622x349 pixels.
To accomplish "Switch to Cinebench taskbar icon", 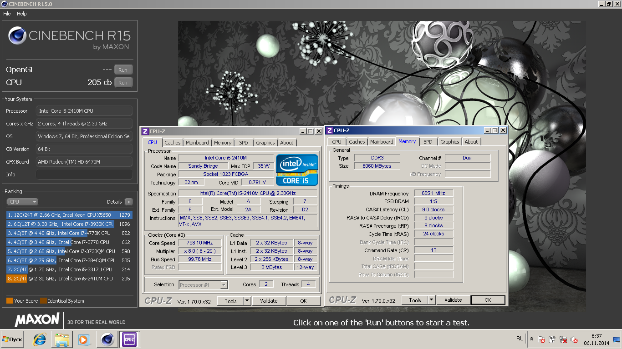I will pos(107,339).
